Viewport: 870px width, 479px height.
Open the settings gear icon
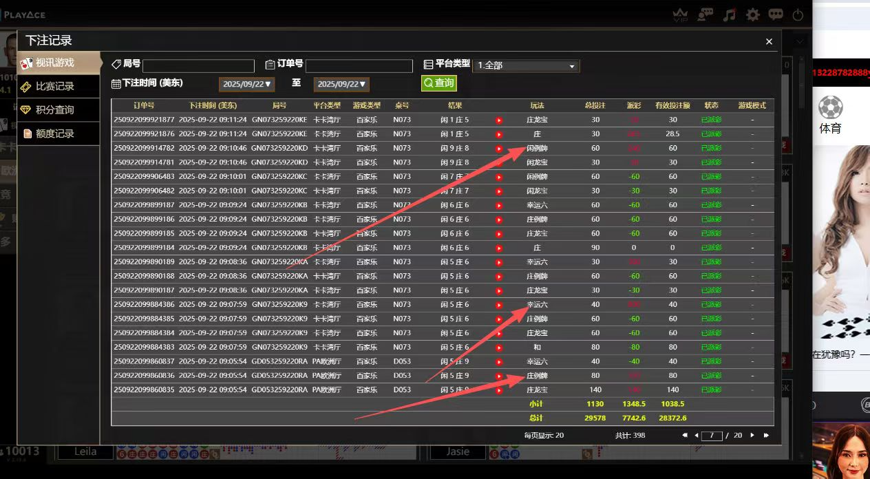pos(753,14)
